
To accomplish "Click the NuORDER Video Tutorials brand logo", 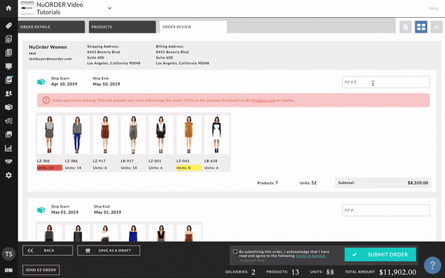I will coord(27,8).
